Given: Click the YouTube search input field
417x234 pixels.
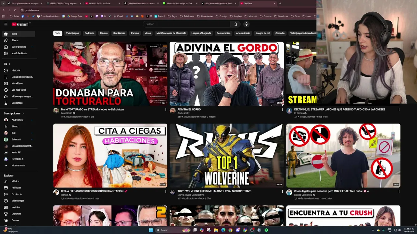Looking at the screenshot, I should tap(186, 24).
